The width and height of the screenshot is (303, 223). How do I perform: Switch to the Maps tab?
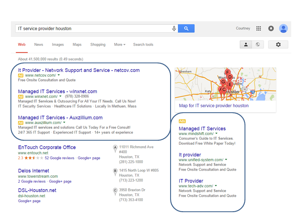coord(77,44)
